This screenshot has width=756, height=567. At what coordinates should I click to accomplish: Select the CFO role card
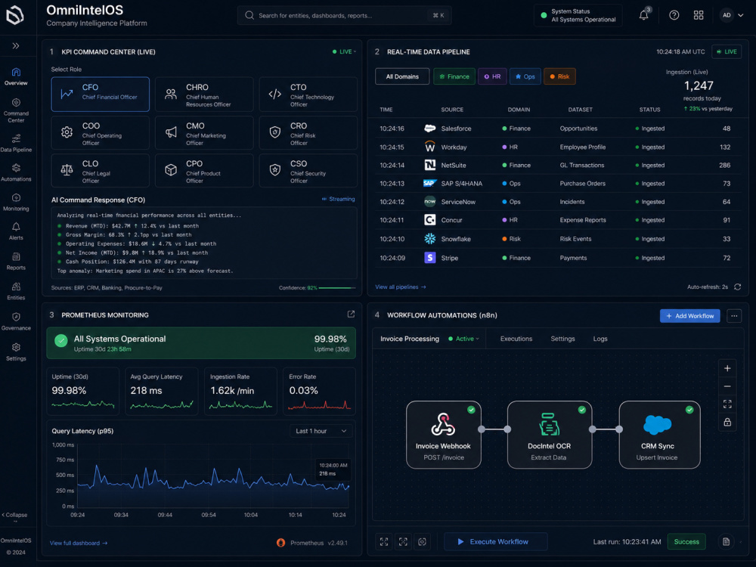(101, 94)
